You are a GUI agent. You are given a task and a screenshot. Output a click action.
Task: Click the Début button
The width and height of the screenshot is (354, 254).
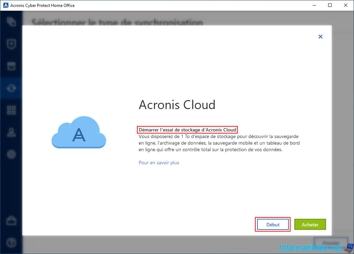[273, 225]
